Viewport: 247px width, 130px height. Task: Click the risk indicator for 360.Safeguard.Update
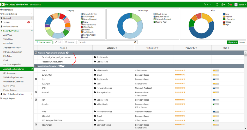(216, 120)
